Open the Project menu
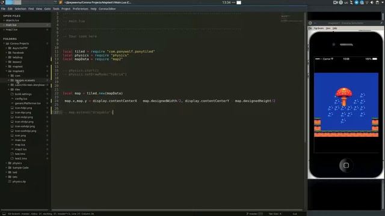 (66, 9)
